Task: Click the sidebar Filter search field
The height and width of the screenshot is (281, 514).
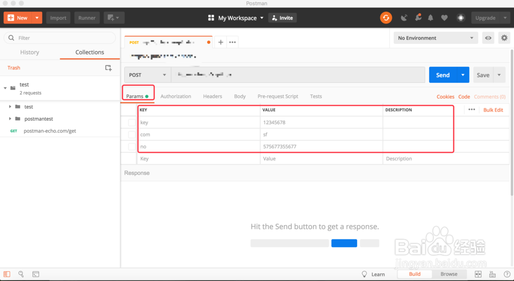Action: (60, 38)
